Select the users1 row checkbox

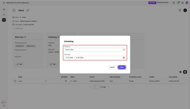pos(15,81)
